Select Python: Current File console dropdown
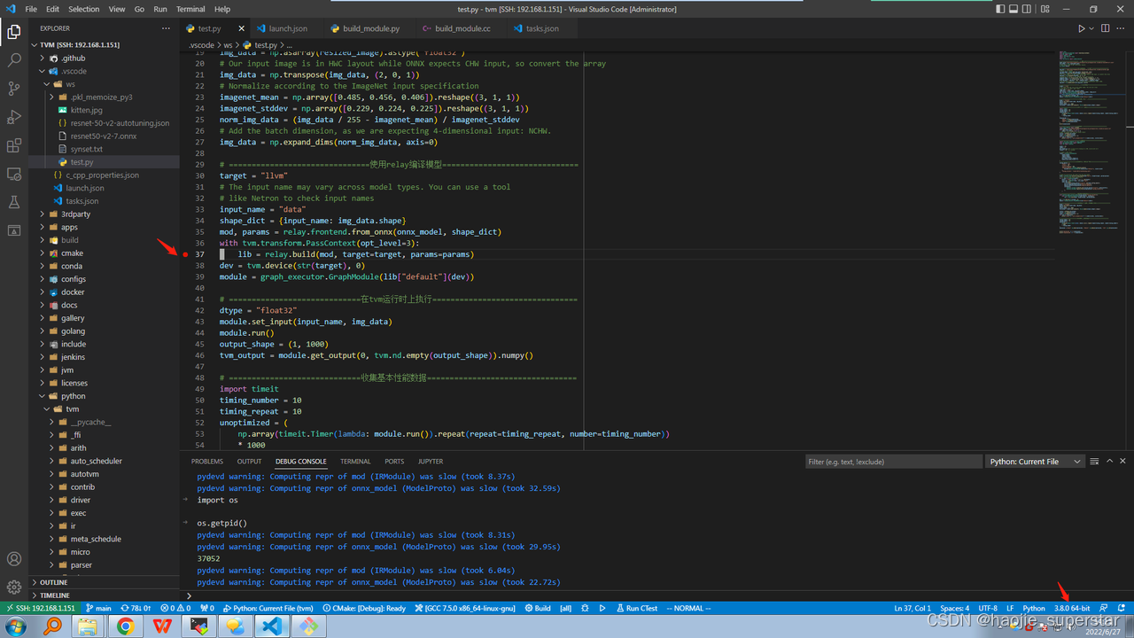The height and width of the screenshot is (638, 1134). 1036,461
